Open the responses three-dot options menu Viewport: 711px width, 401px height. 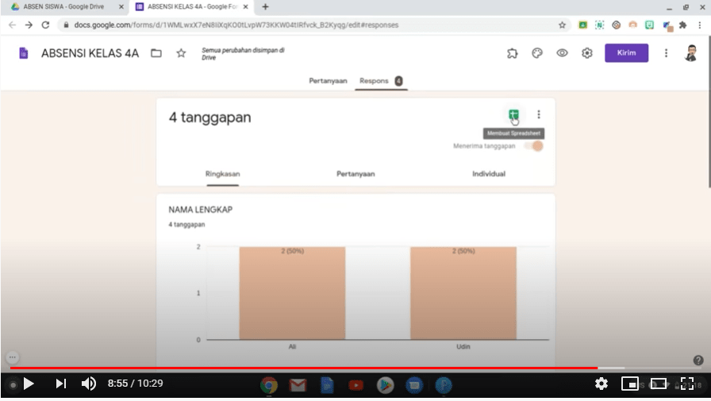(x=539, y=114)
